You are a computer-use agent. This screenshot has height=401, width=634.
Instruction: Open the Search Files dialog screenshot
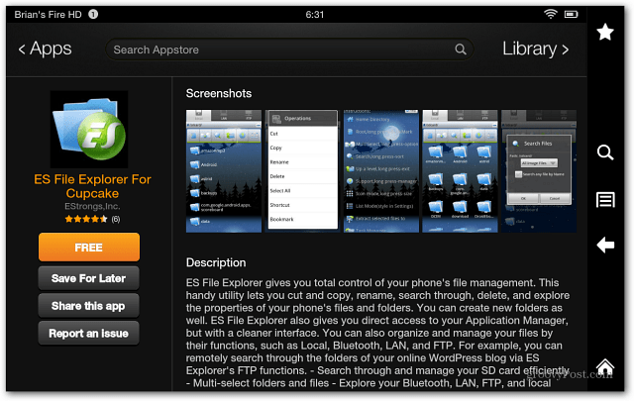coord(539,171)
